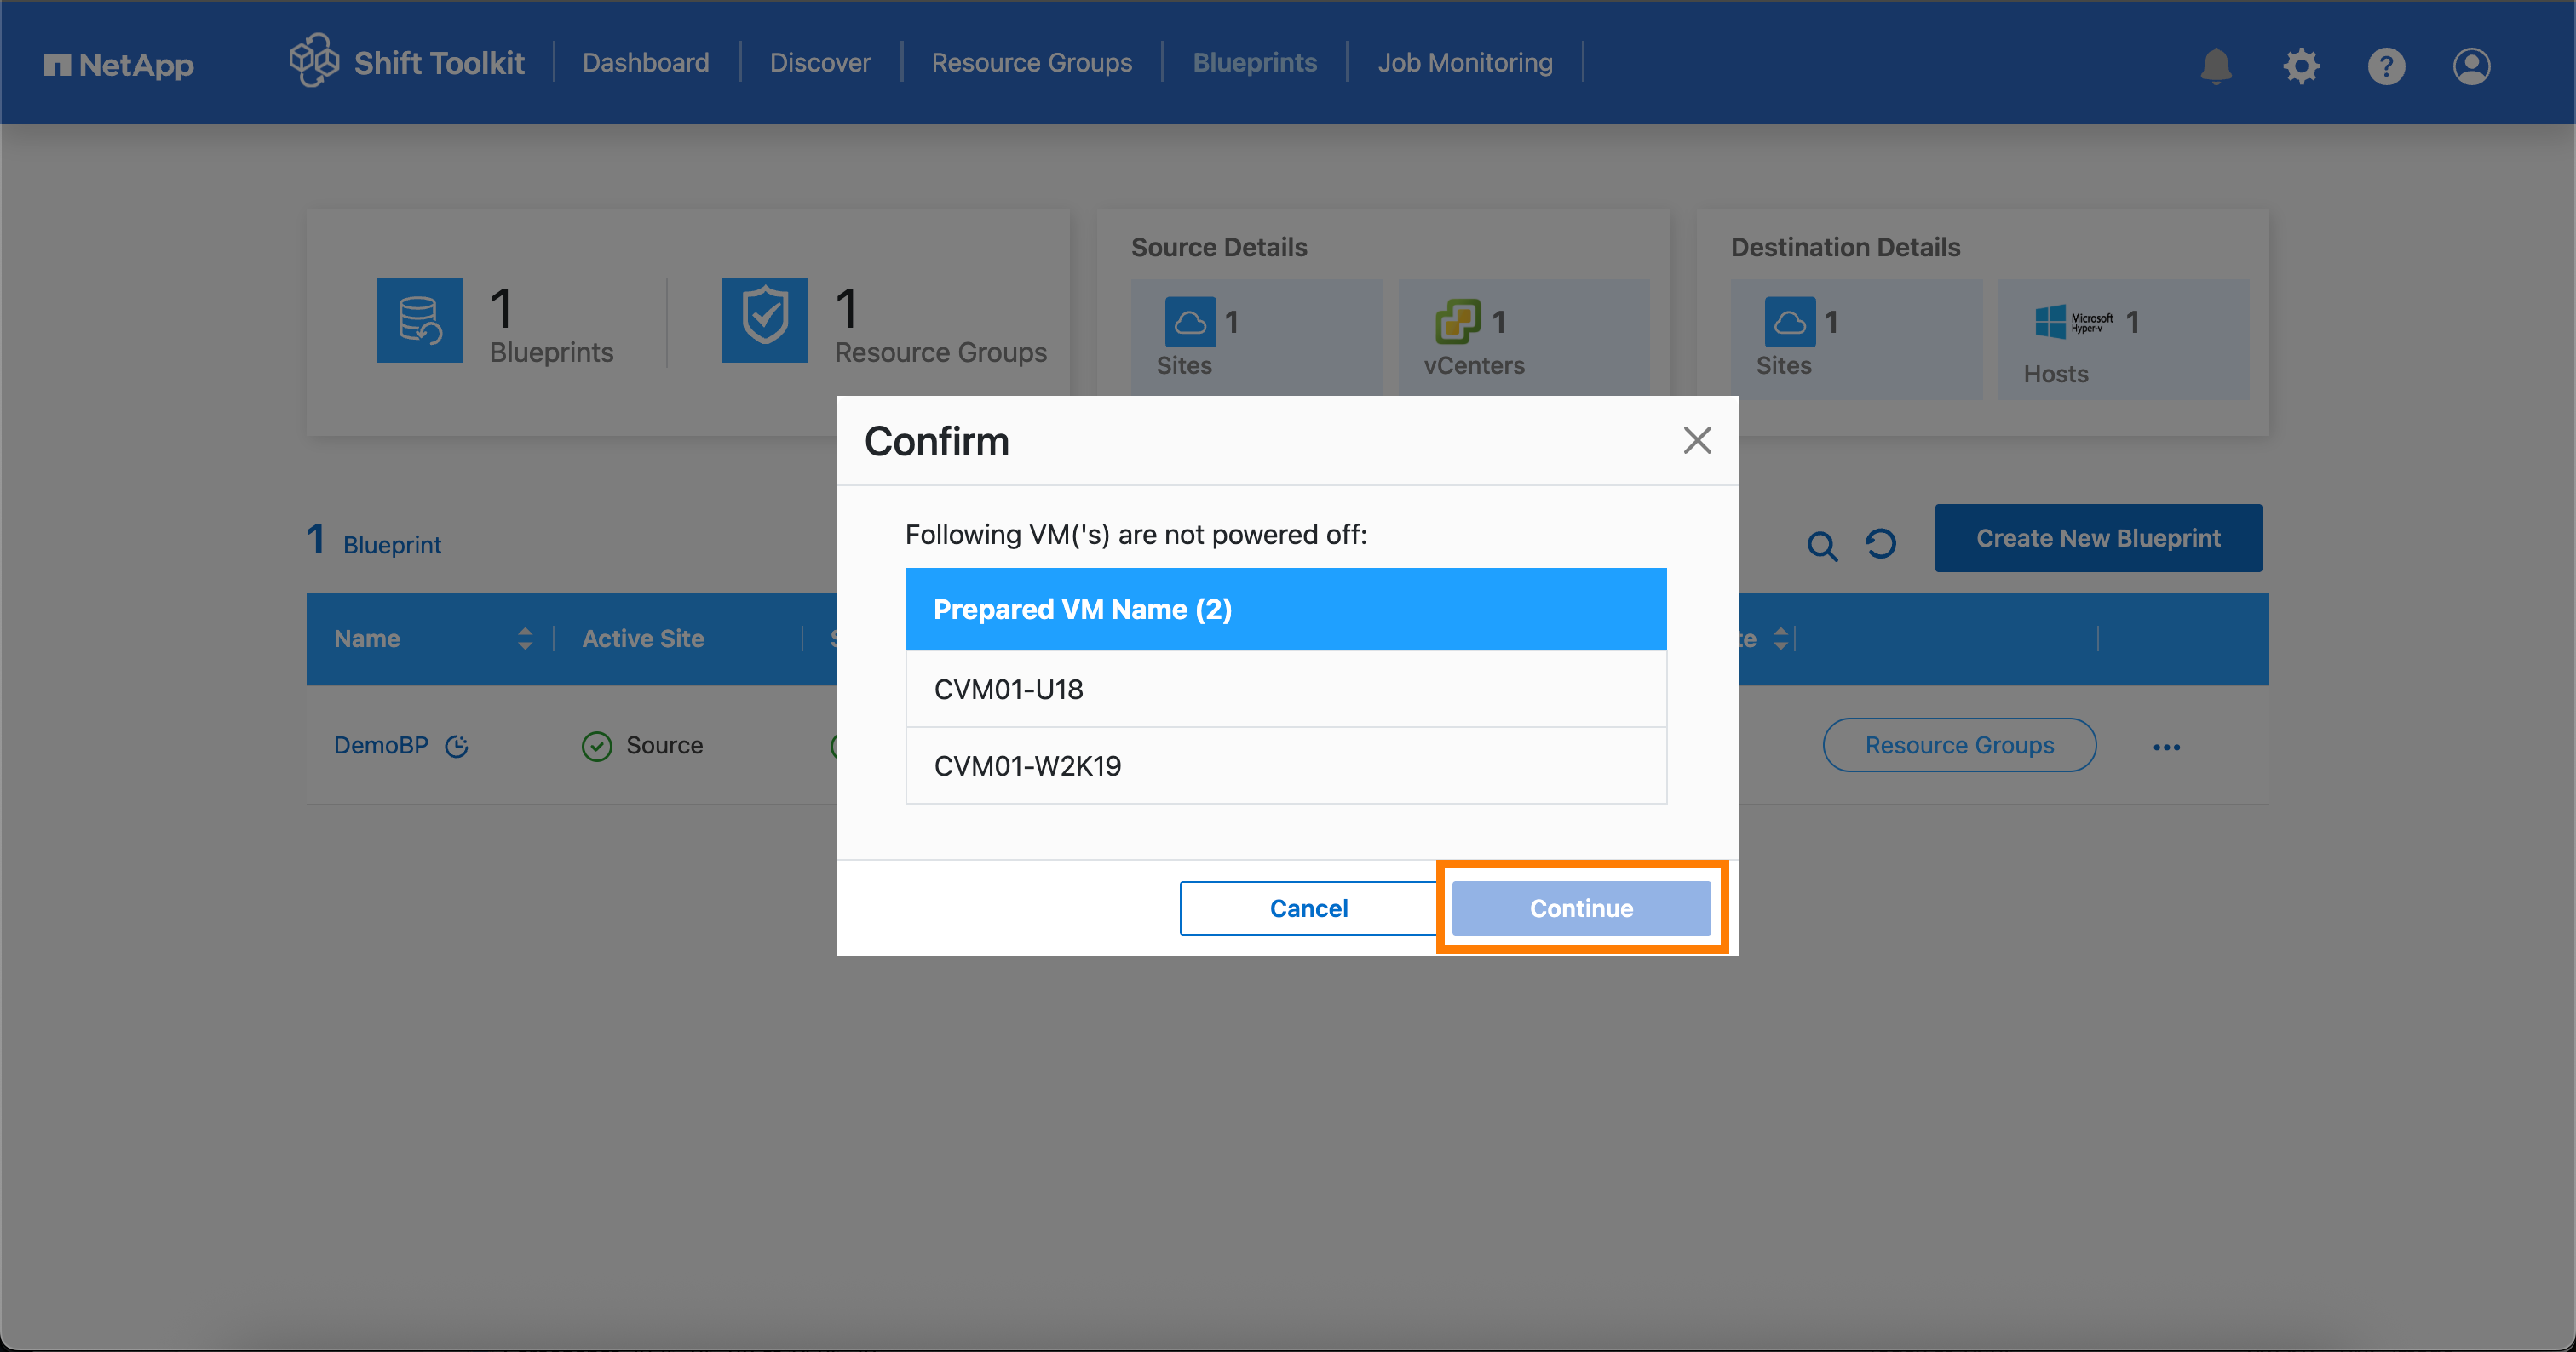Click Prepared VM Name (2) header

[1286, 609]
